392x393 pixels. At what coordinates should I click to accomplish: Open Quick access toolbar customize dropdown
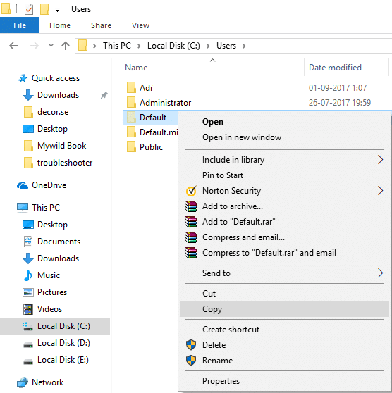pos(58,10)
